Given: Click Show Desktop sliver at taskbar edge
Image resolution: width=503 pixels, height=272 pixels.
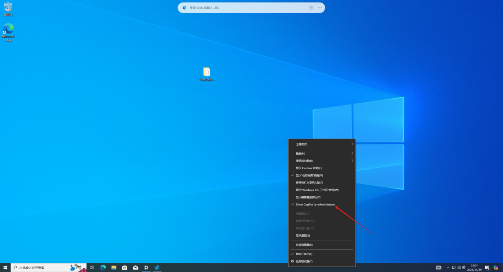Looking at the screenshot, I should (502, 267).
